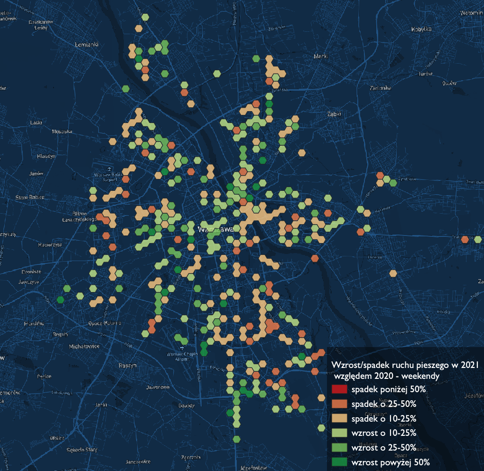
Task: Select the dark red 'spadek poniżej 50%' swatch
Action: tap(340, 390)
